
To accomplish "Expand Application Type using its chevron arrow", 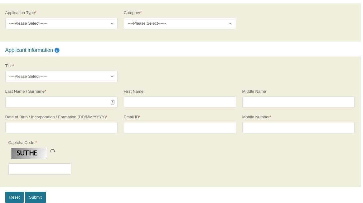I will point(112,23).
